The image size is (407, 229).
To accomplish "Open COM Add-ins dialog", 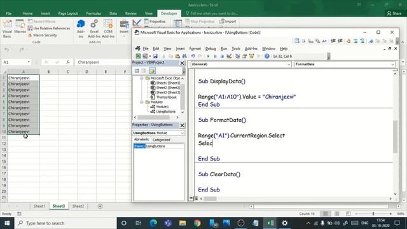I will click(108, 29).
